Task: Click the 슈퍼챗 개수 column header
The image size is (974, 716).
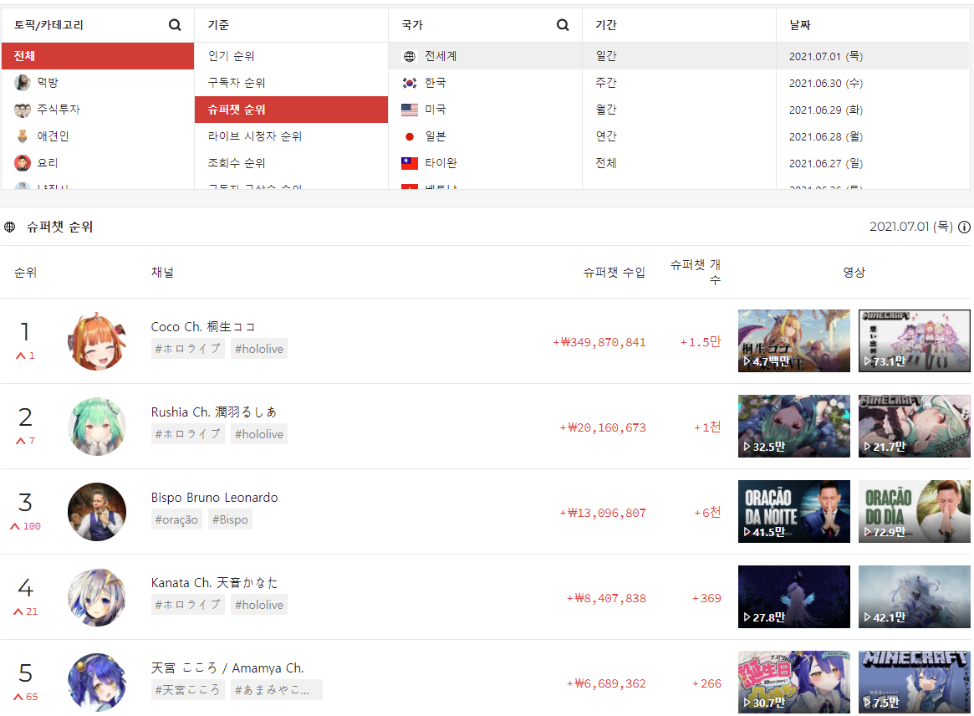Action: pyautogui.click(x=695, y=272)
